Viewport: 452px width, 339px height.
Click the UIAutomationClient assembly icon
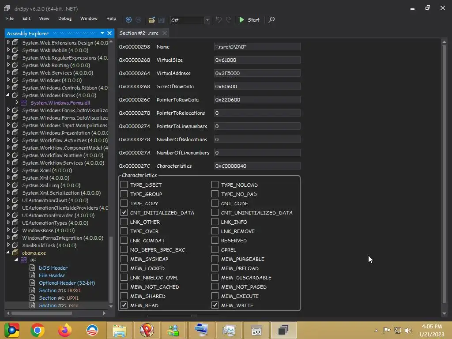[x=15, y=200]
